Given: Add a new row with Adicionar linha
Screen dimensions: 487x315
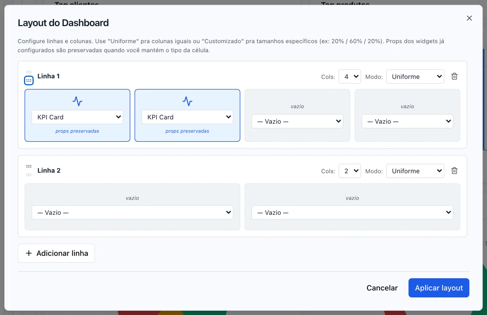Looking at the screenshot, I should point(56,253).
